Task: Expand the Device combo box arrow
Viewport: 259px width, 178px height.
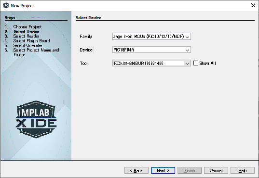Action: 187,50
